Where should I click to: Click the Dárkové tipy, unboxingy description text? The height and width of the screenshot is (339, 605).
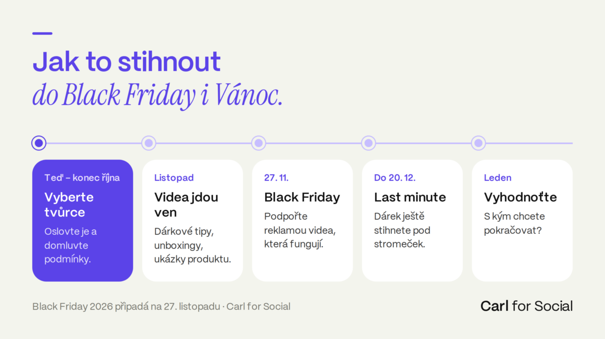point(193,245)
